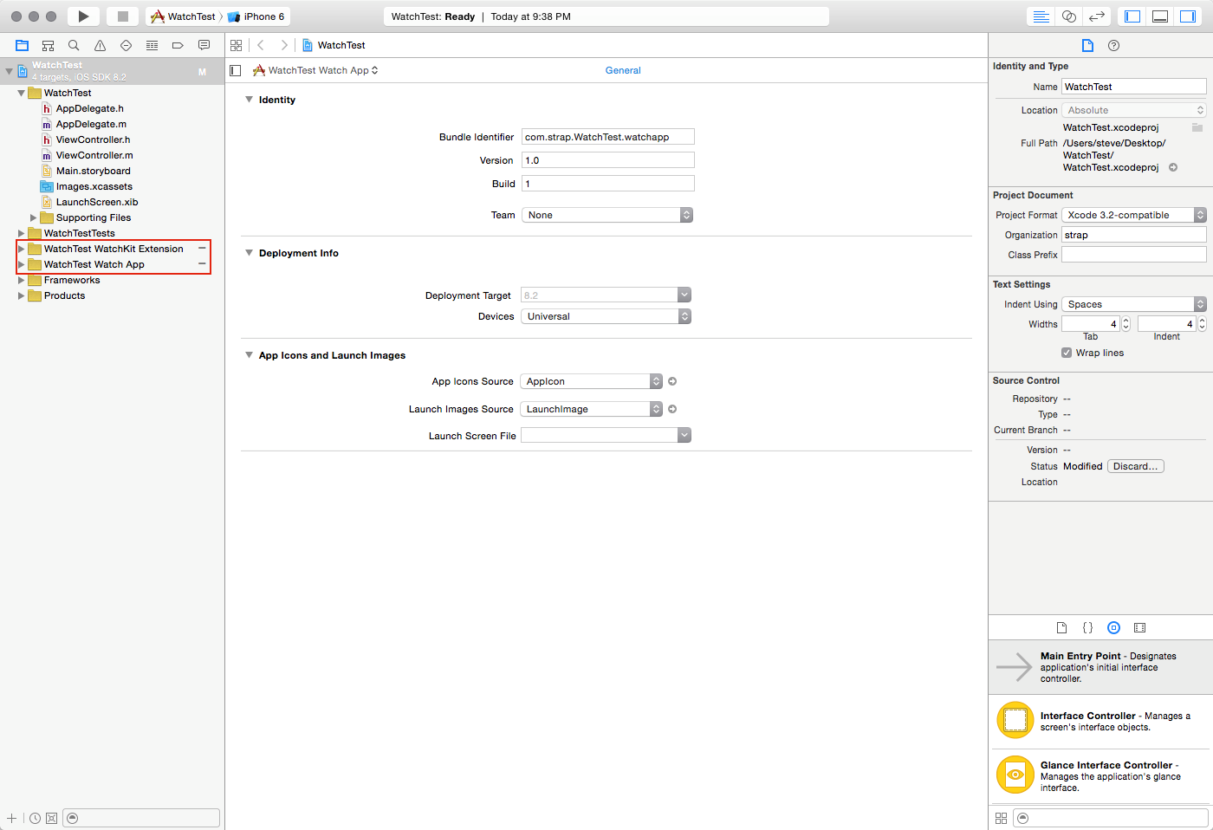The image size is (1213, 830).
Task: Click the Discard... button
Action: coord(1136,466)
